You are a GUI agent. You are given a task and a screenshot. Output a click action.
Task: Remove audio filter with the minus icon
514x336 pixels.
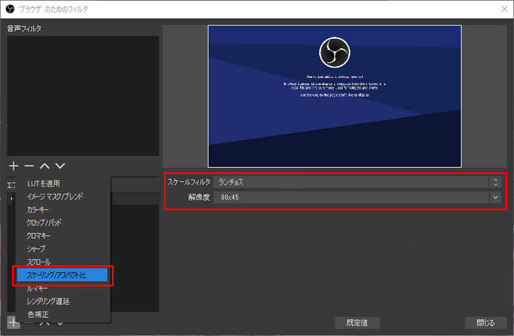click(x=28, y=166)
